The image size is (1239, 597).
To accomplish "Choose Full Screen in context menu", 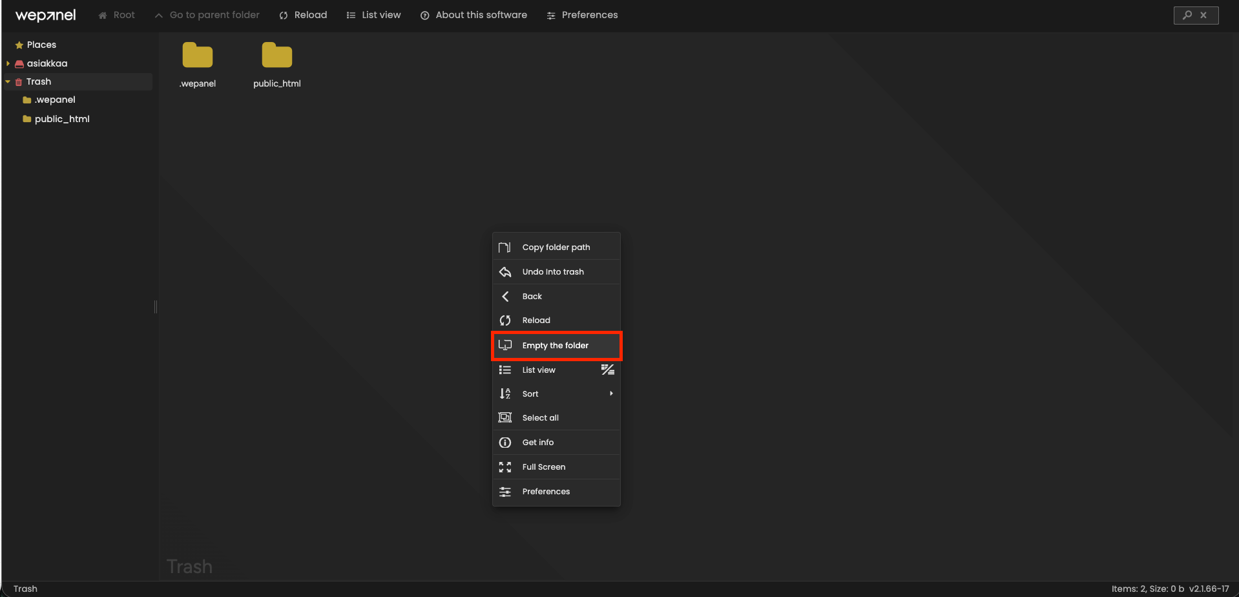I will 556,467.
